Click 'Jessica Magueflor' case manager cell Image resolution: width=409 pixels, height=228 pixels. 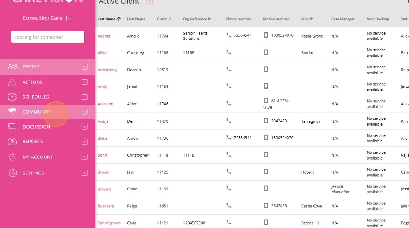pyautogui.click(x=340, y=189)
